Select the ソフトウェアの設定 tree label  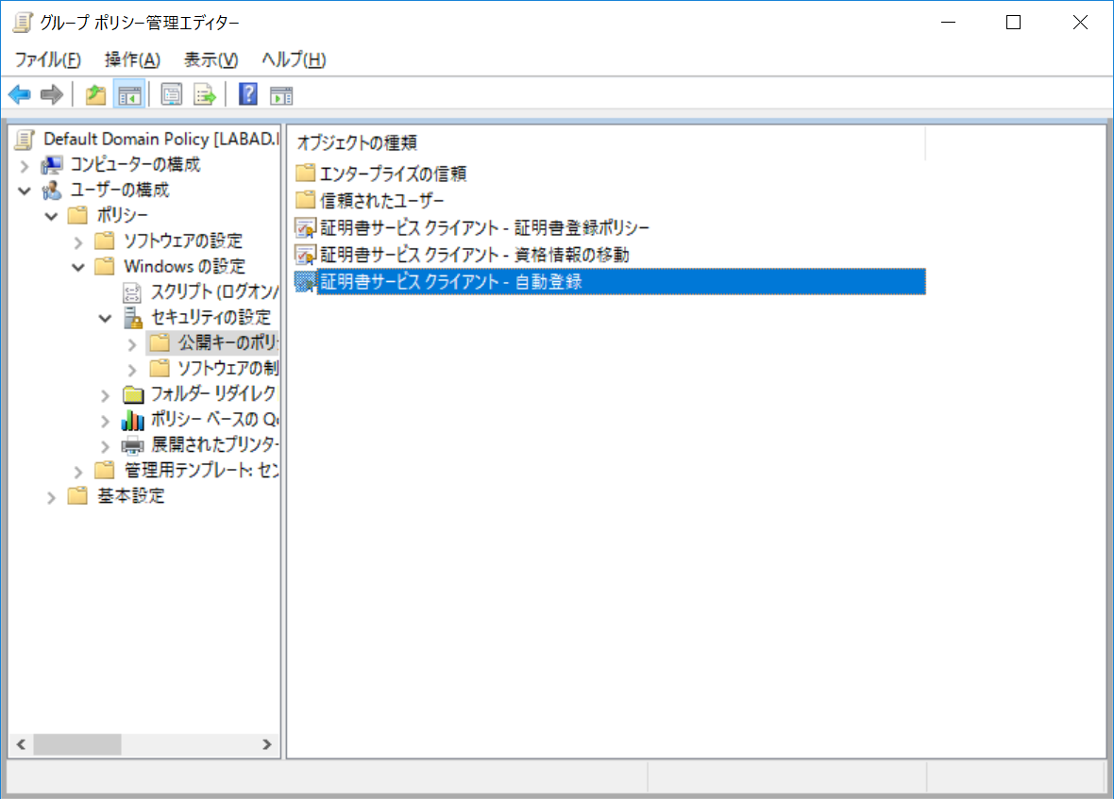(x=183, y=241)
